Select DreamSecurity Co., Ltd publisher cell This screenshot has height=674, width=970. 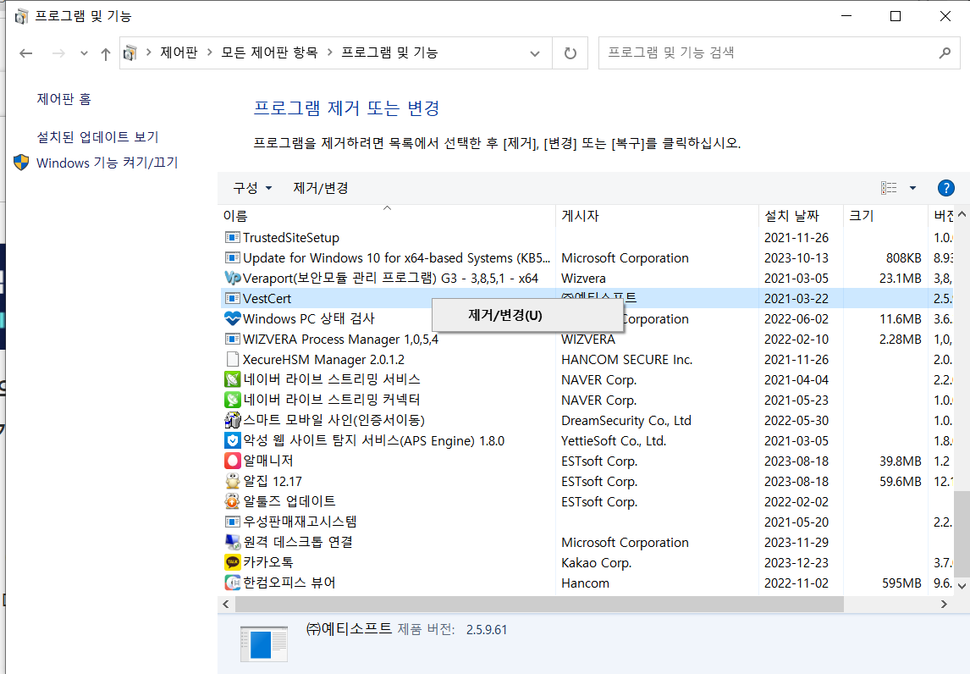tap(626, 420)
